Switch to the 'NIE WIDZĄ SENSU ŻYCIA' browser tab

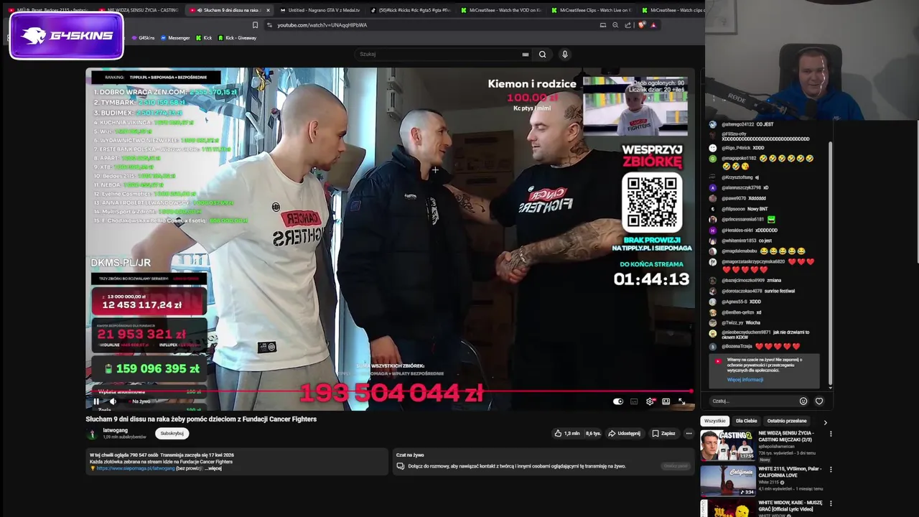pos(138,10)
